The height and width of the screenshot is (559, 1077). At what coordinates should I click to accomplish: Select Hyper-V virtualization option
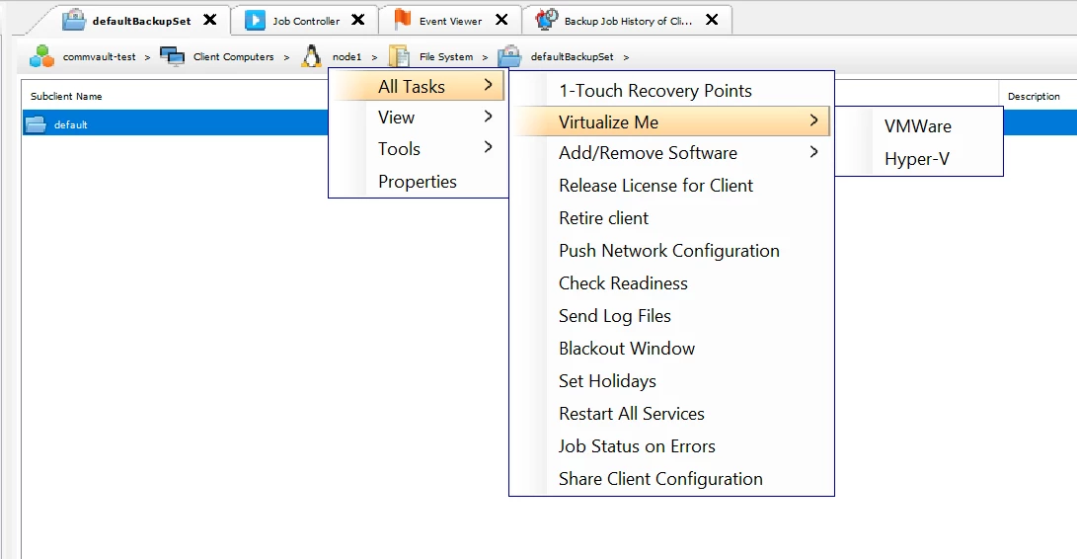click(919, 159)
